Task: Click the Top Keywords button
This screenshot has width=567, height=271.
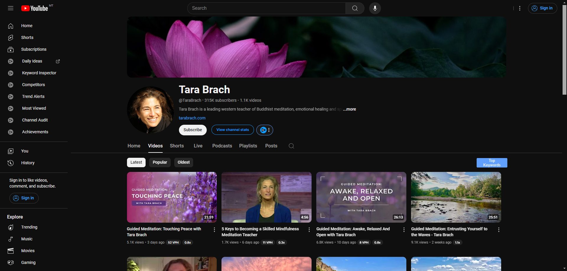Action: (x=492, y=163)
